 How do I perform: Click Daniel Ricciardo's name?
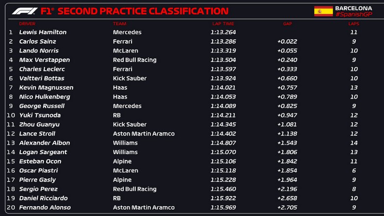pyautogui.click(x=43, y=198)
